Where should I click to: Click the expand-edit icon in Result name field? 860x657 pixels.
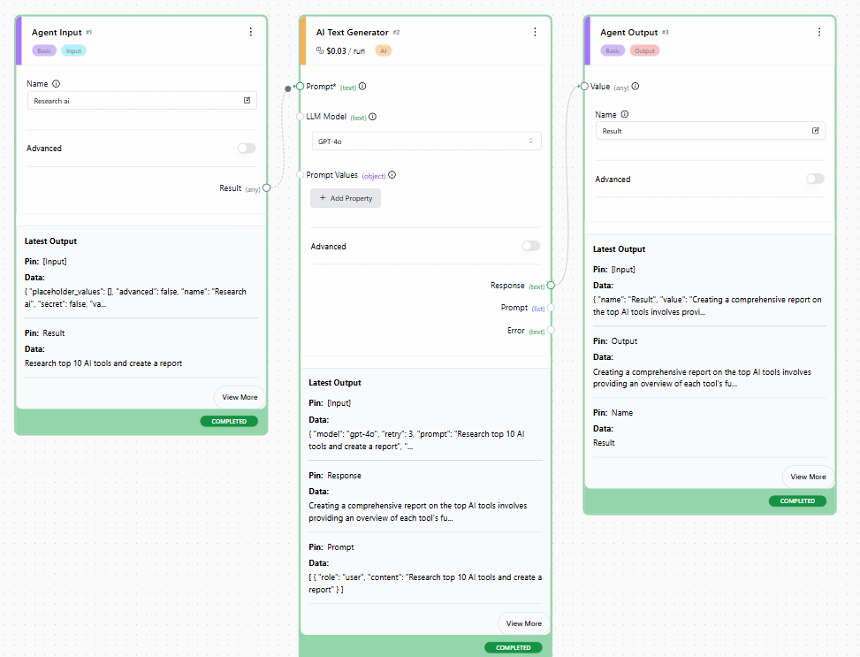point(816,131)
